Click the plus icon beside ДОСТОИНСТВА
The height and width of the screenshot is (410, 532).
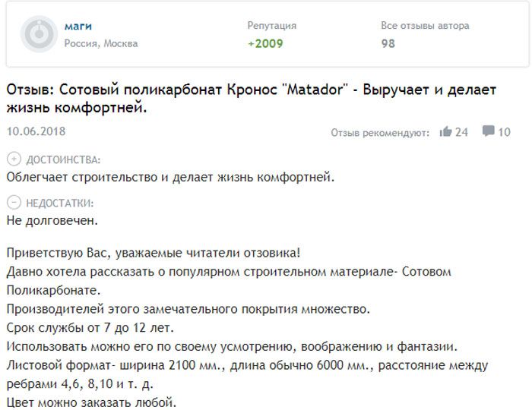13,159
